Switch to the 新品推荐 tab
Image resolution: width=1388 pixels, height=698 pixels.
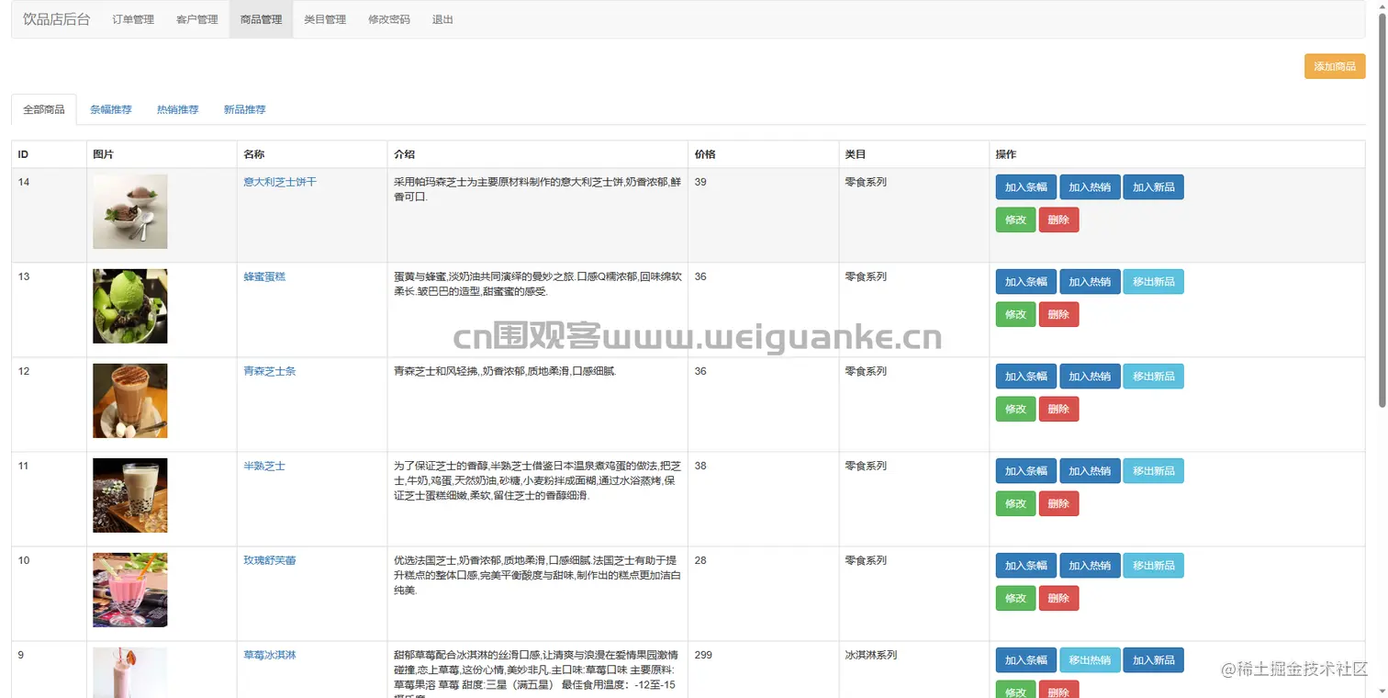(245, 109)
